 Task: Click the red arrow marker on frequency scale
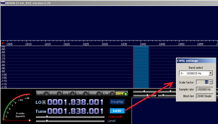[x=2, y=43]
